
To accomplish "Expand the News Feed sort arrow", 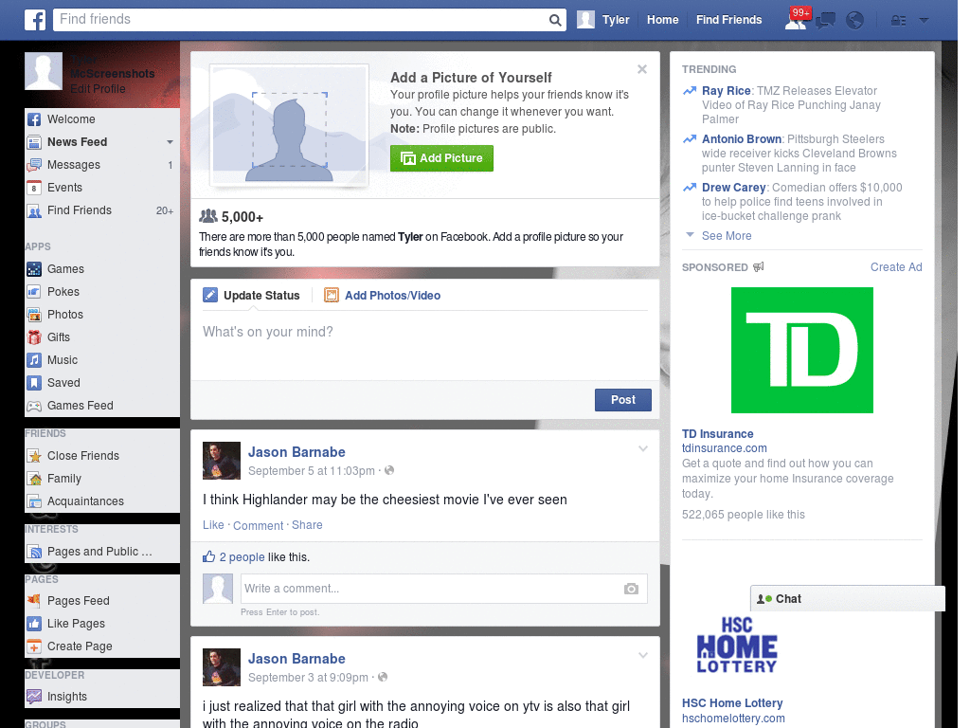I will [170, 142].
